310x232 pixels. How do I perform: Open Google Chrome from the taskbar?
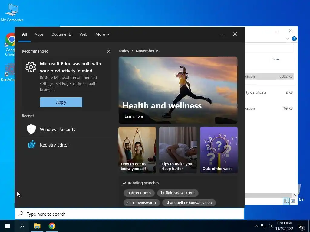52,226
